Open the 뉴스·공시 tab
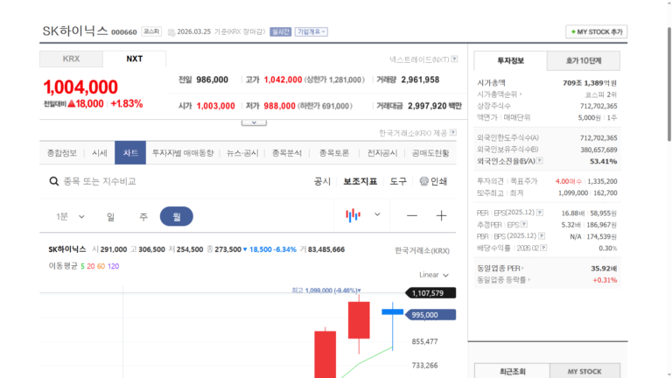This screenshot has height=378, width=672. pos(242,153)
